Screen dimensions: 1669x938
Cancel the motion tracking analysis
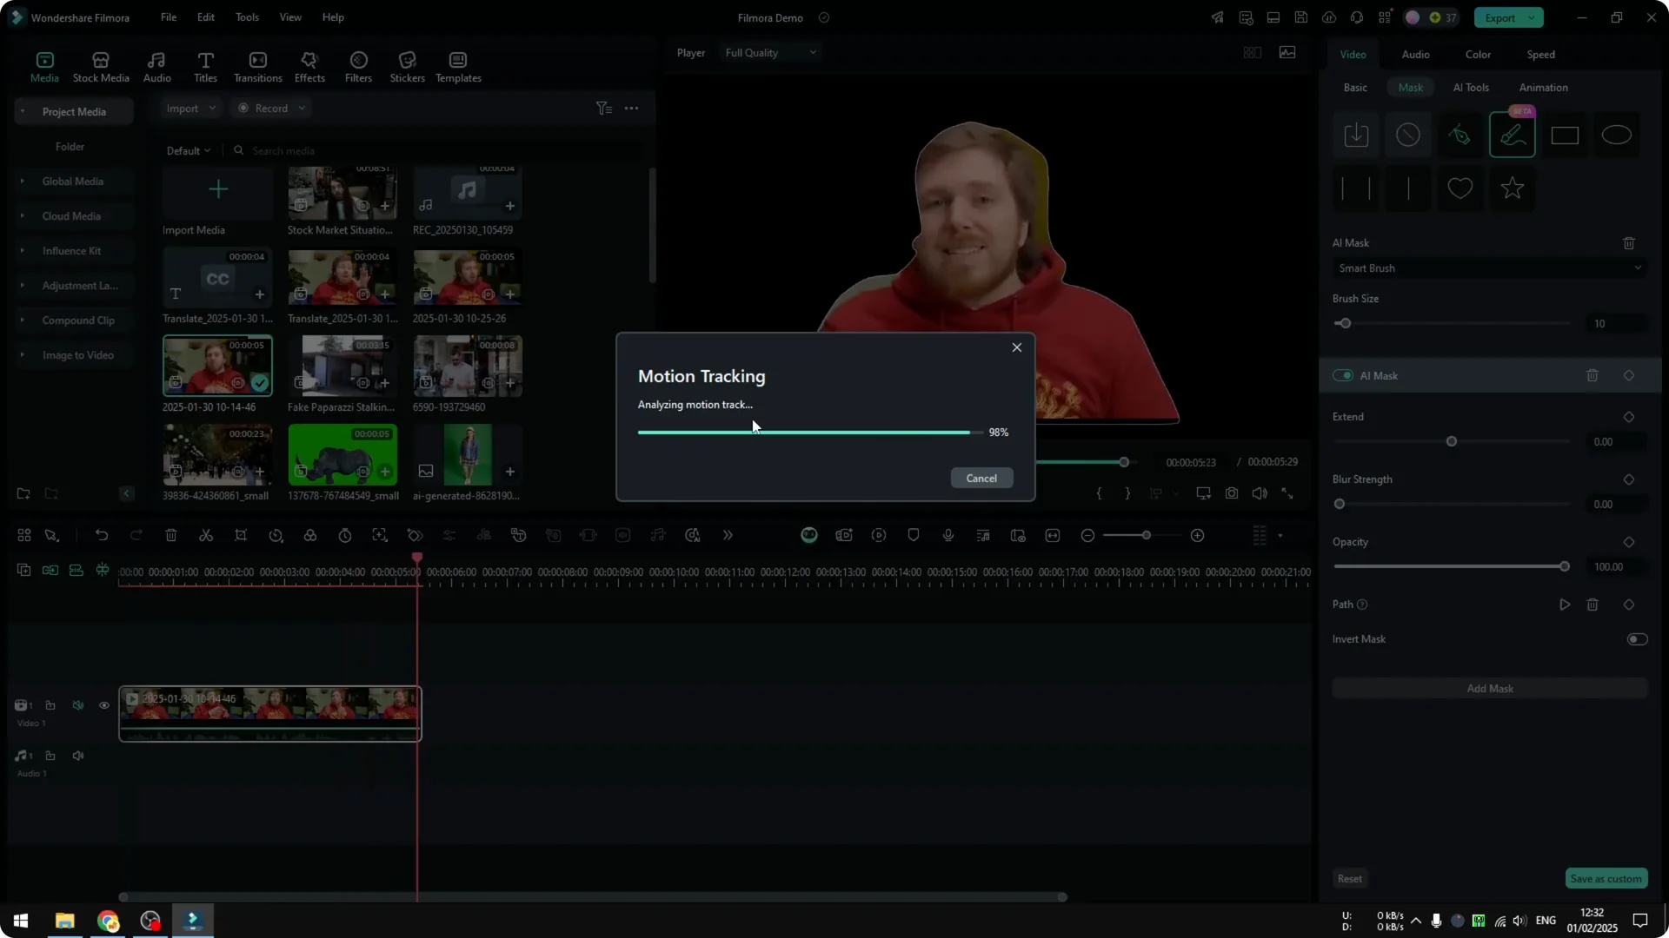tap(981, 478)
